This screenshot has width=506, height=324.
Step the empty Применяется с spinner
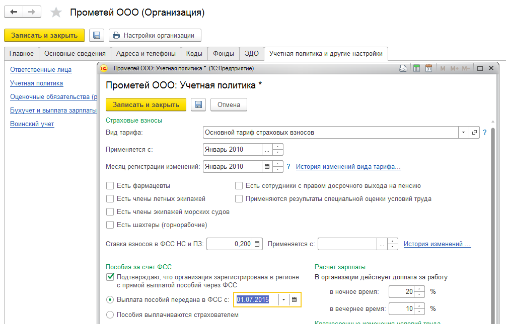coord(392,244)
